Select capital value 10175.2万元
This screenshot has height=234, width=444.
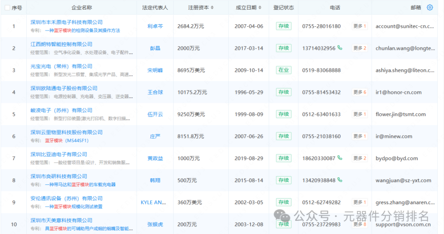click(192, 92)
